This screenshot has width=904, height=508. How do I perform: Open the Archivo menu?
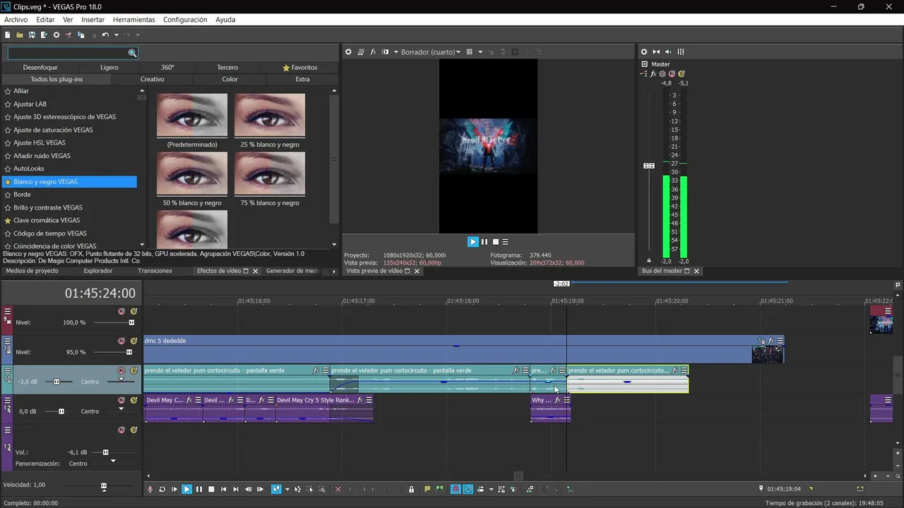16,20
